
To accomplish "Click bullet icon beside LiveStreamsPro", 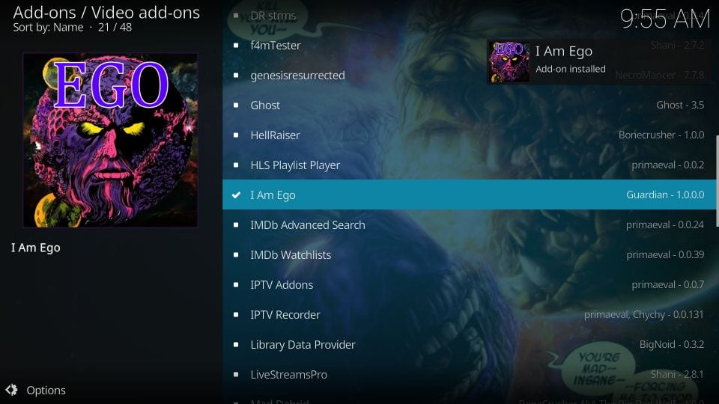I will [236, 375].
